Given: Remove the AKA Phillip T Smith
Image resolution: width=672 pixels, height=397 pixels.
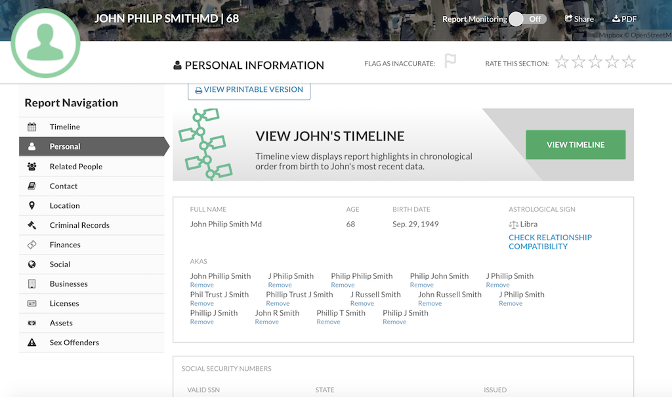Looking at the screenshot, I should [328, 322].
